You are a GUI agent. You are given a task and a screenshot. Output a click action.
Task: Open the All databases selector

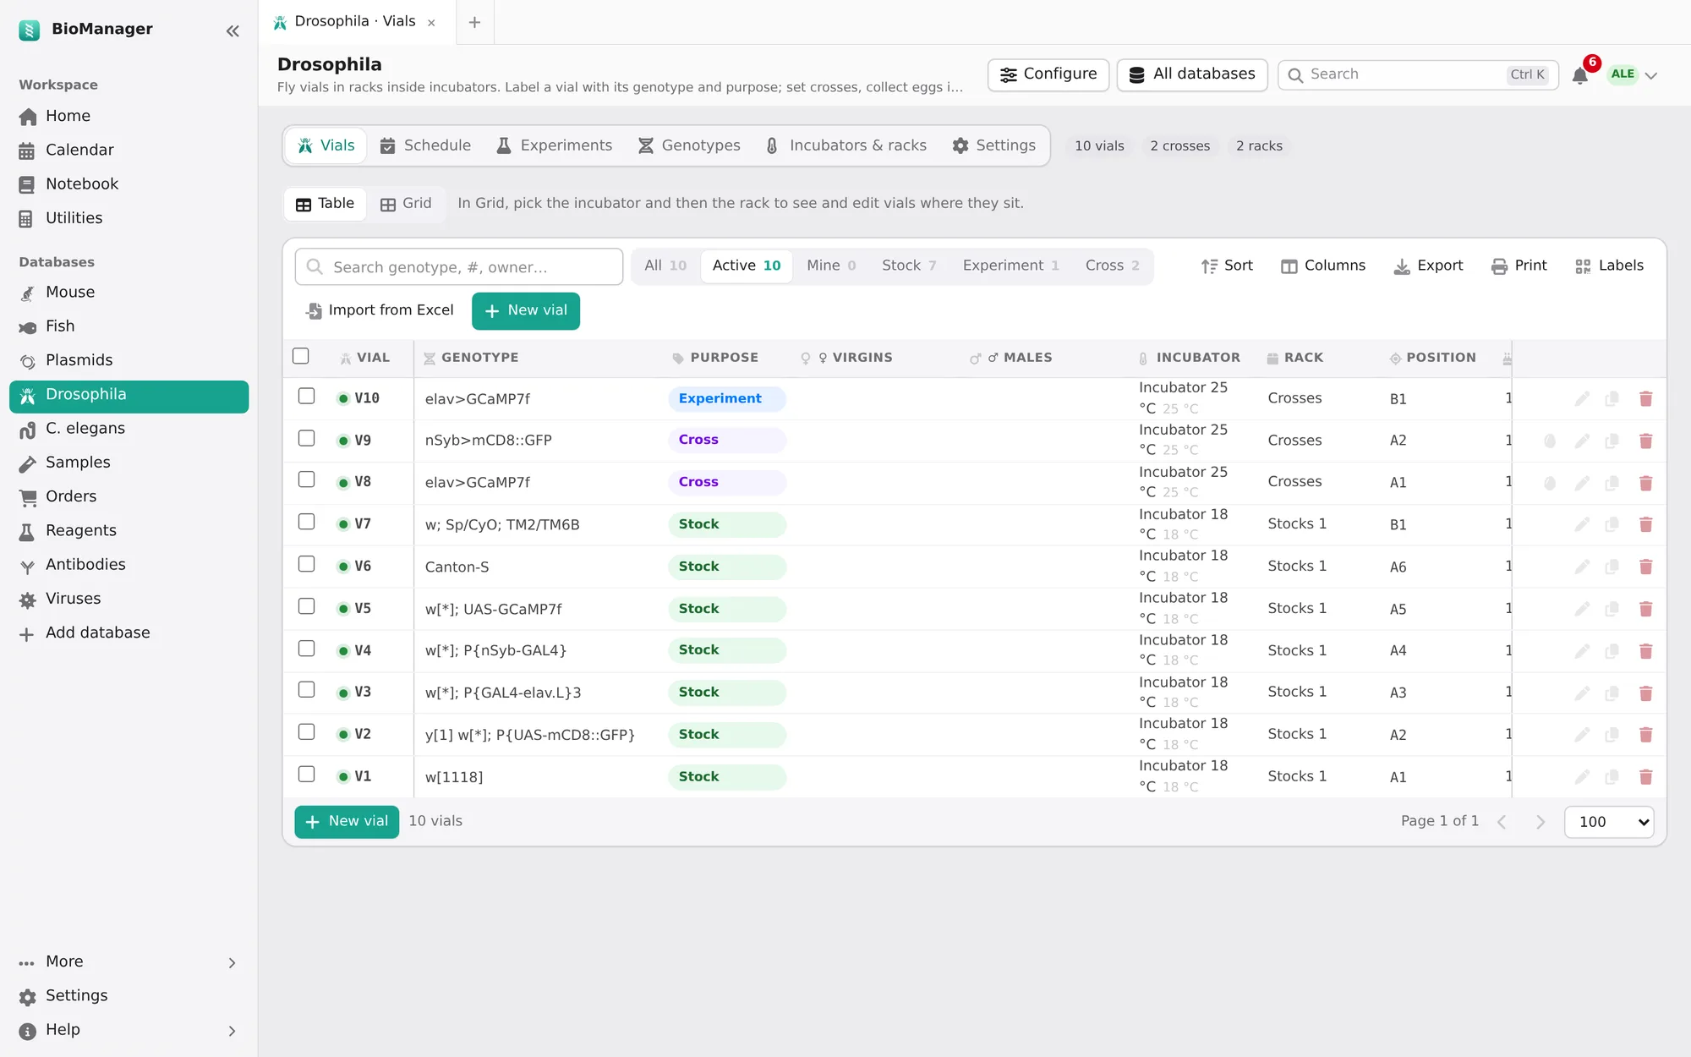tap(1192, 74)
